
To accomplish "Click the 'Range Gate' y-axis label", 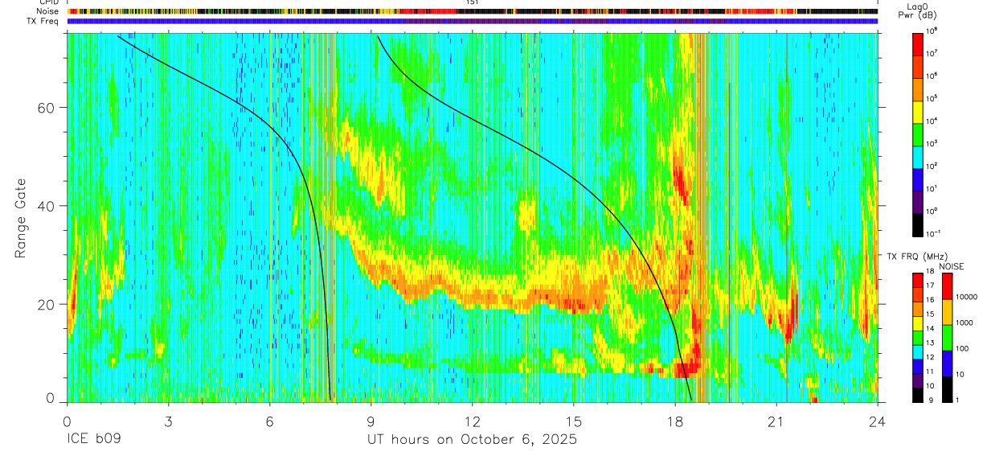I will (22, 218).
